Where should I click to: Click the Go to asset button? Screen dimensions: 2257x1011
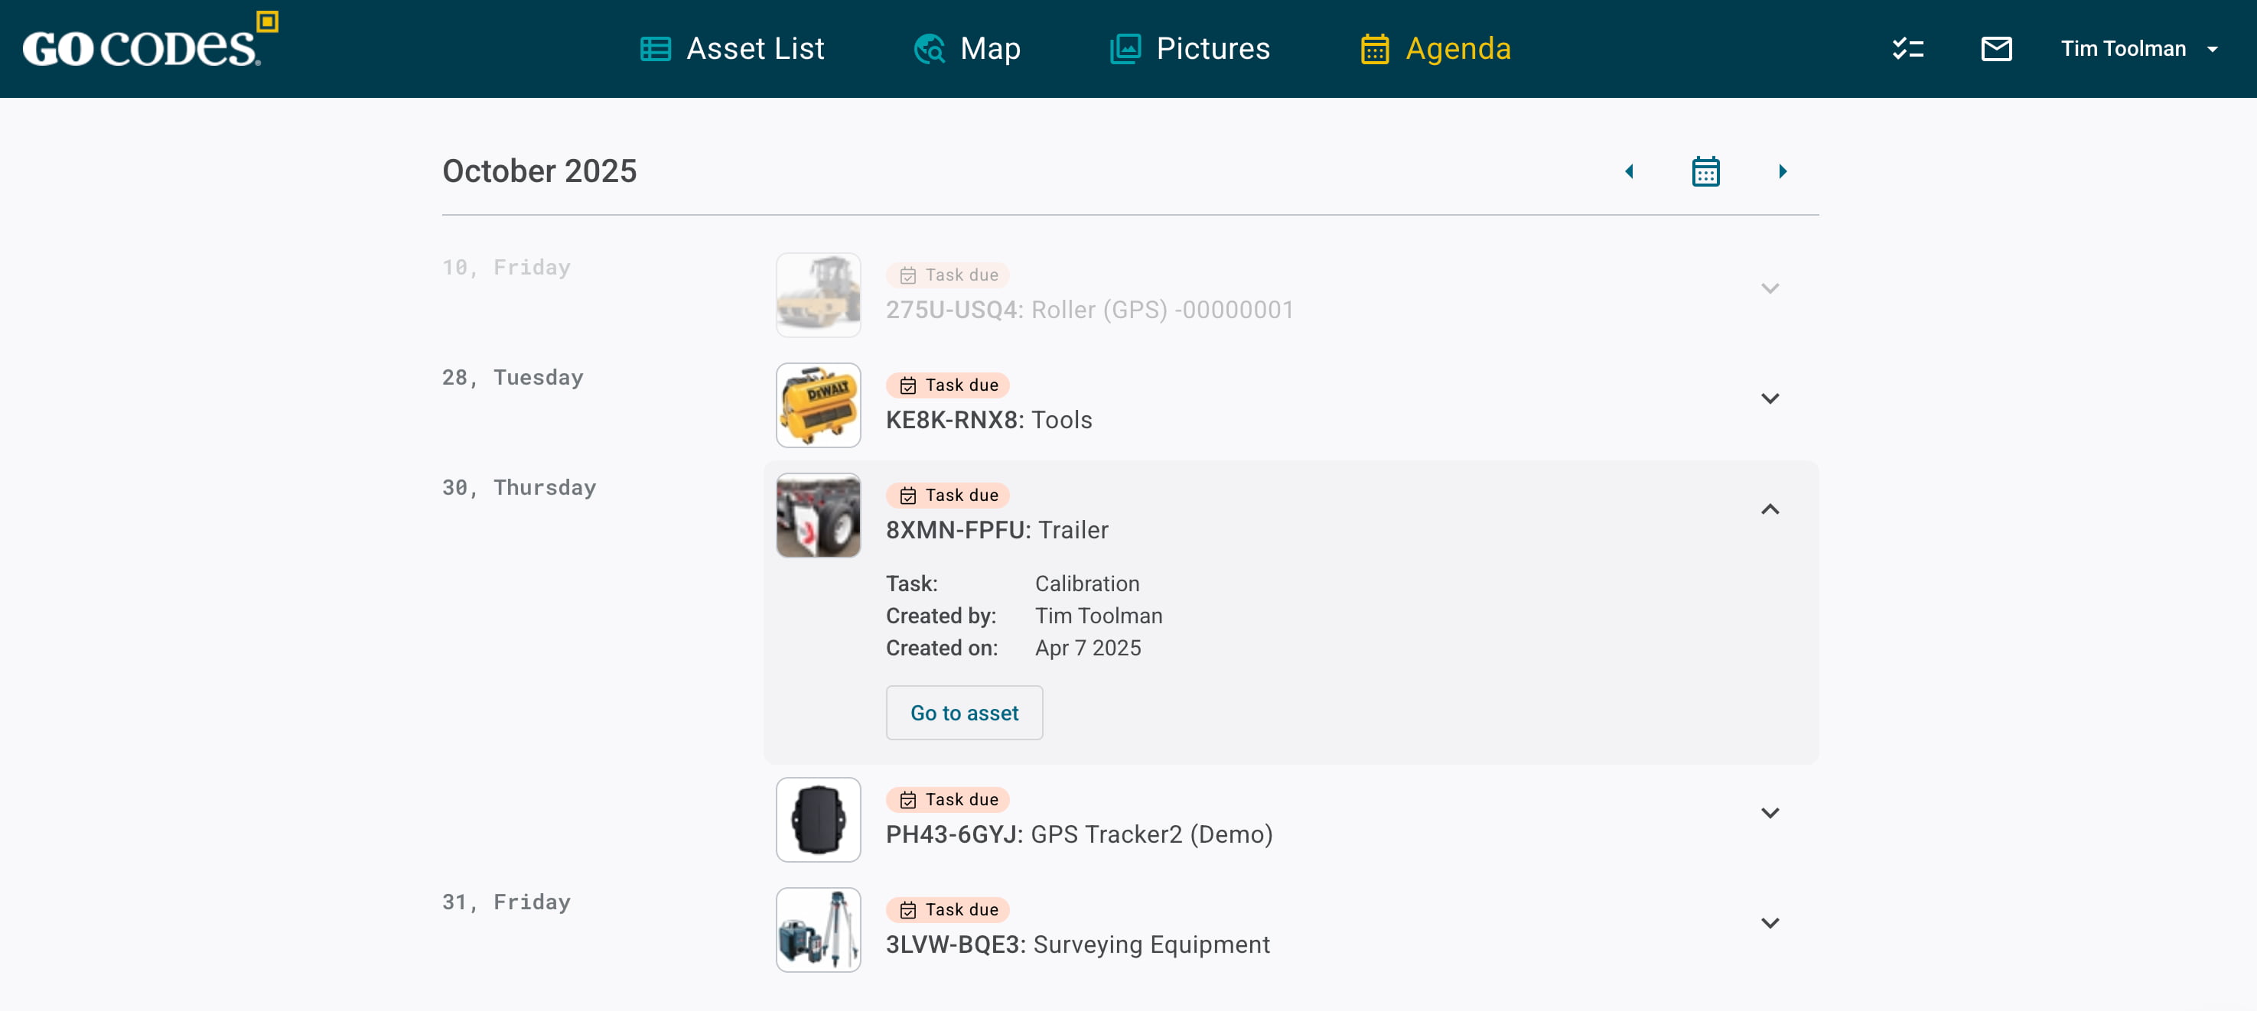click(x=964, y=714)
